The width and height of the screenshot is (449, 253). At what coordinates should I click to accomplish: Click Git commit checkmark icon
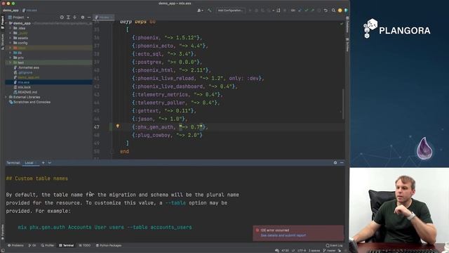[x=307, y=11]
